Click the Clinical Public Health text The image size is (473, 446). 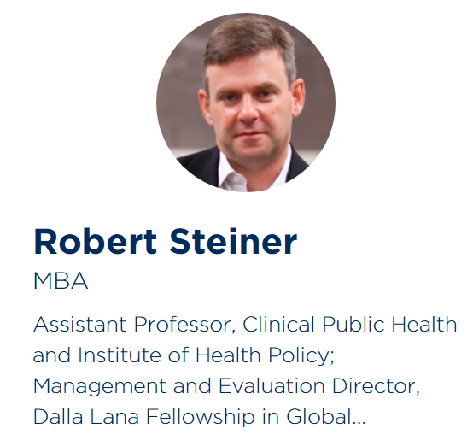349,325
